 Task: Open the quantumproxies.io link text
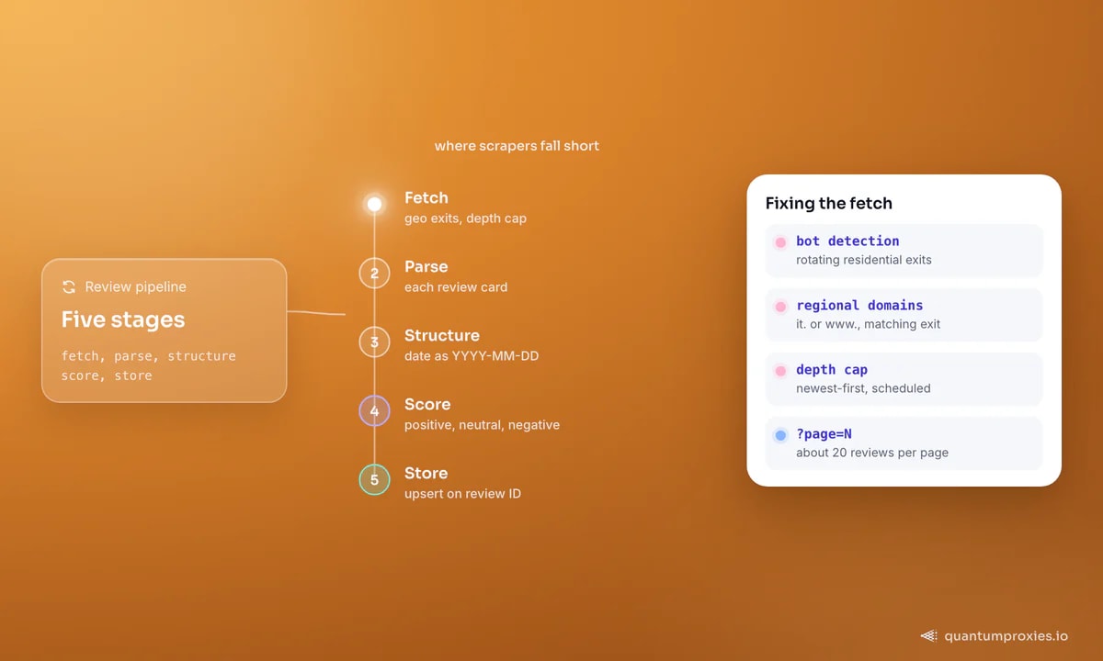click(1006, 636)
